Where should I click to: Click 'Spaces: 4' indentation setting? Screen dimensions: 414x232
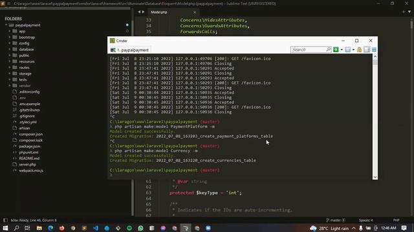[365, 220]
